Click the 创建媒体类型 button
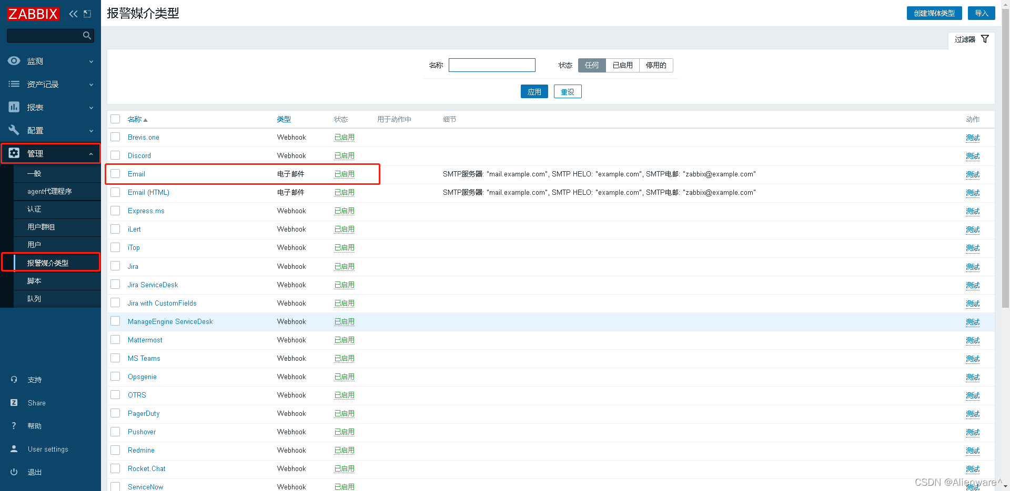The width and height of the screenshot is (1010, 491). coord(934,13)
